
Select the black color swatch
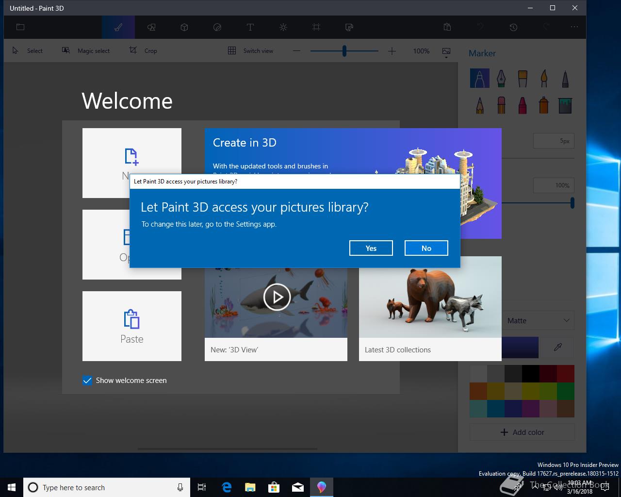(530, 374)
